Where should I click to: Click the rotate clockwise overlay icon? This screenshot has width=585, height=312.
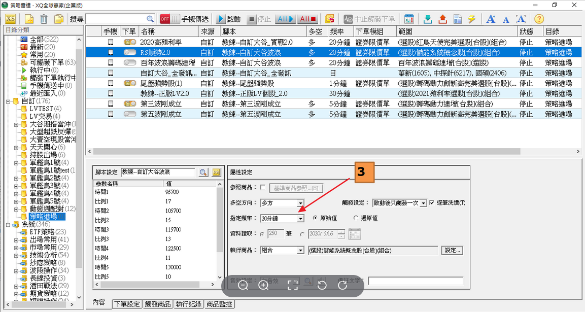point(342,286)
